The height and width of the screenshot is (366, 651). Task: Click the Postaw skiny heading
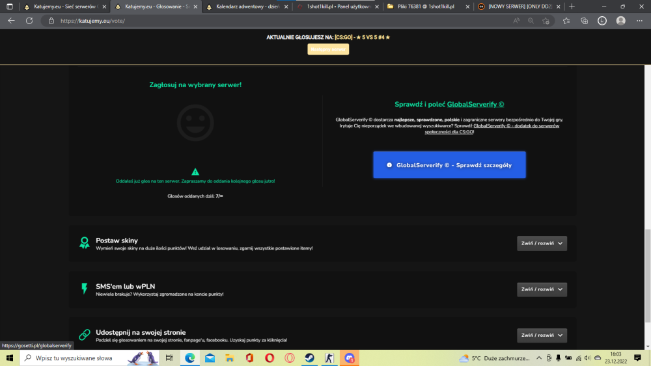tap(117, 241)
